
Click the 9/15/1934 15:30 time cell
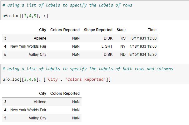tap(143, 55)
